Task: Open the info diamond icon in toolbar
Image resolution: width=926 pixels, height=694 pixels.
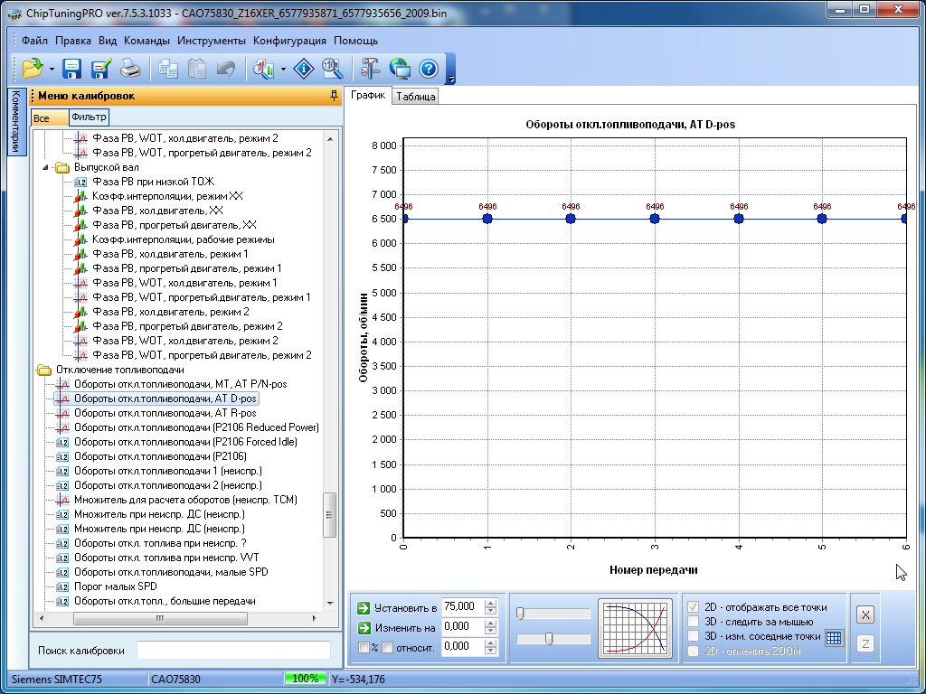Action: tap(305, 69)
